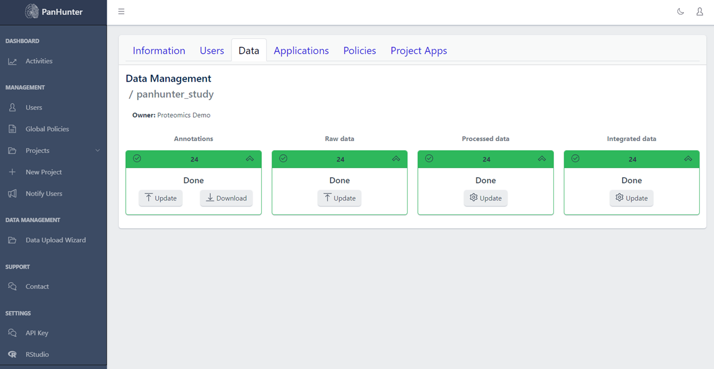Screen dimensions: 714x369
Task: Collapse the Integrated data card chevron
Action: 688,159
